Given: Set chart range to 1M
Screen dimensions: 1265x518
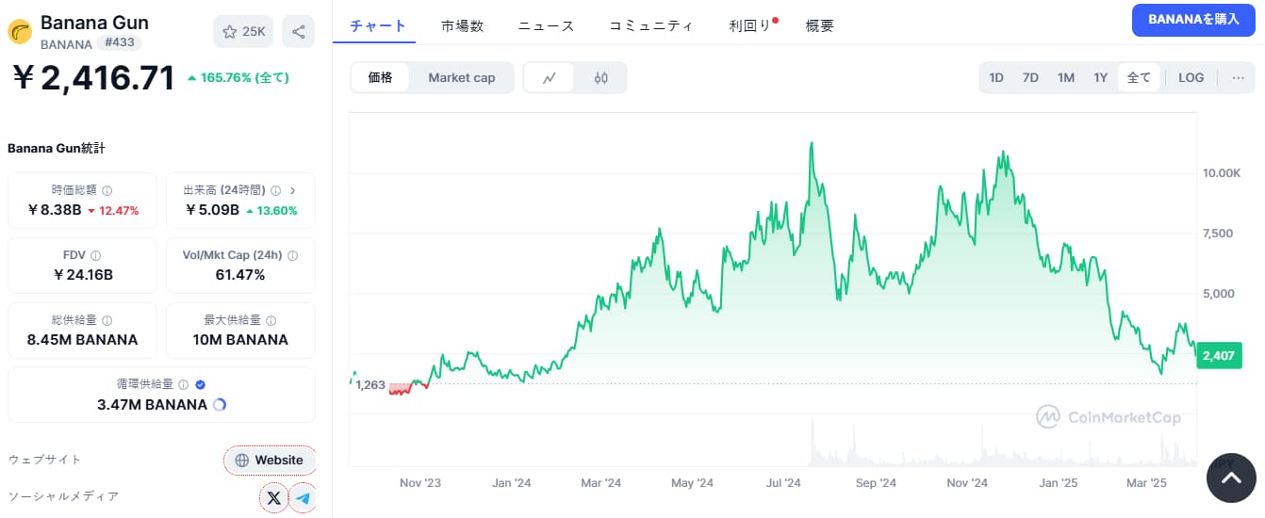Looking at the screenshot, I should click(x=1066, y=77).
